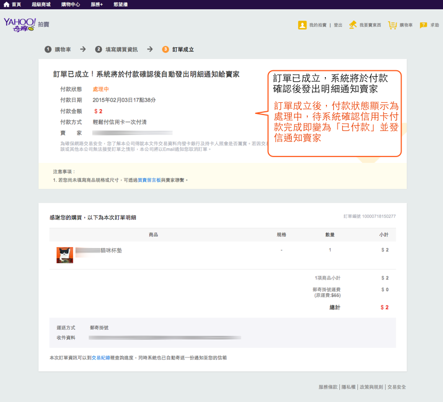
Task: Click the Yahoo奇摩 logo
Action: tap(19, 24)
